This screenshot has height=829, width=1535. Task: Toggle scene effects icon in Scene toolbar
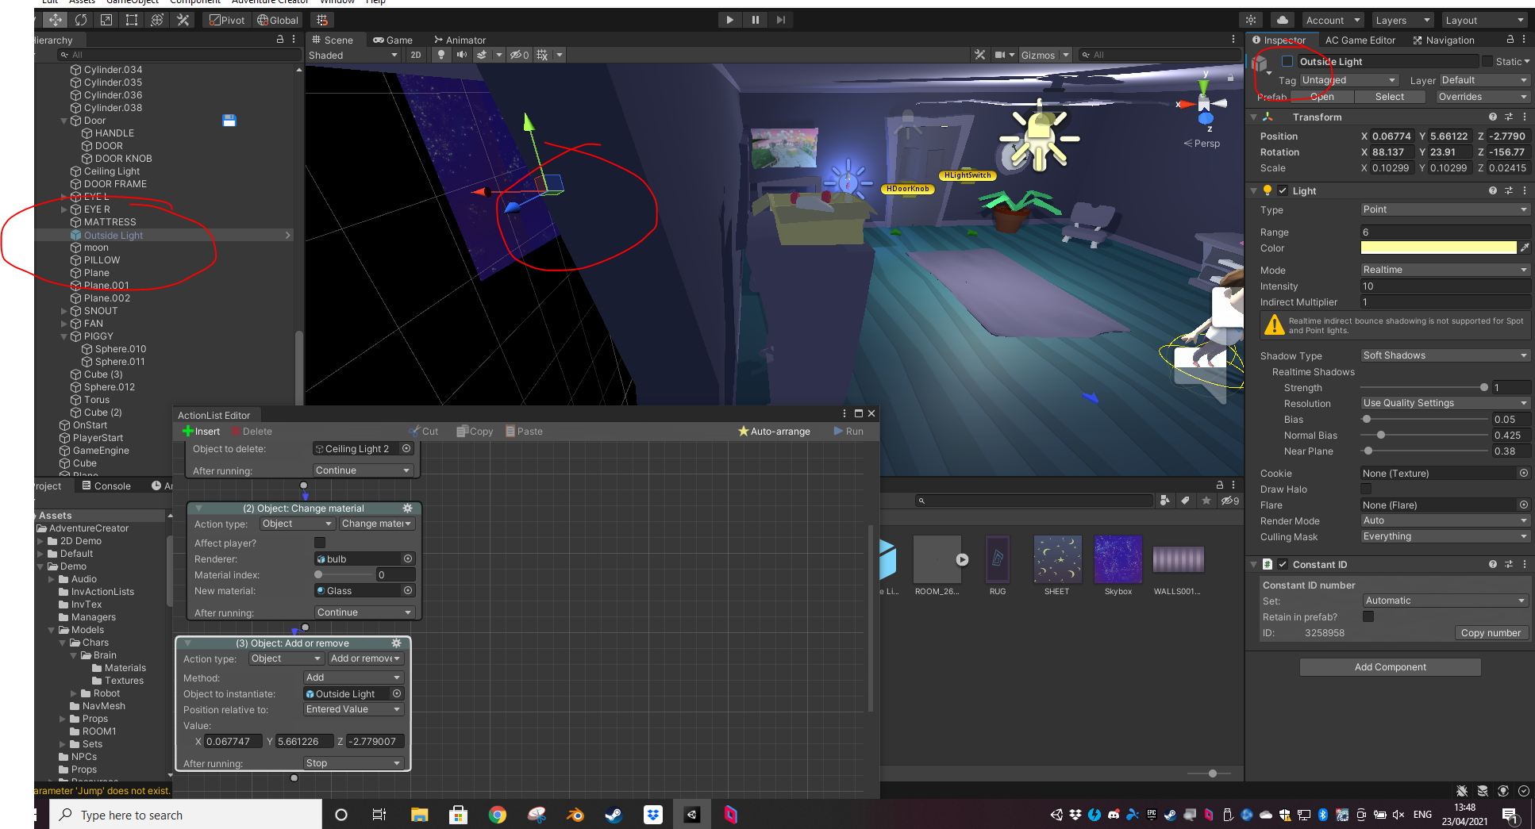tap(482, 55)
